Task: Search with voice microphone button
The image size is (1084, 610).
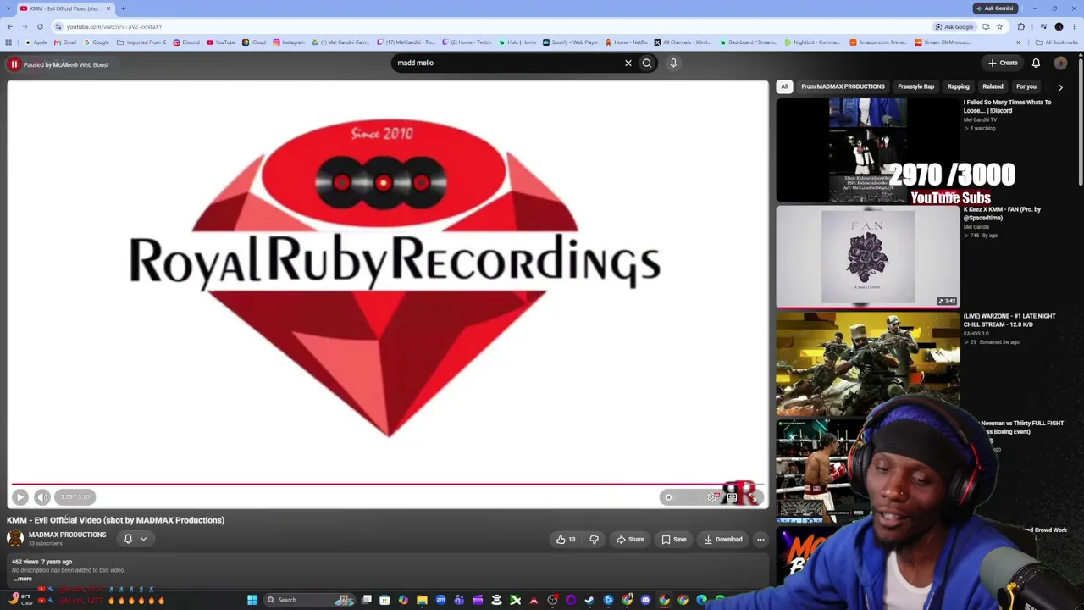Action: [673, 63]
